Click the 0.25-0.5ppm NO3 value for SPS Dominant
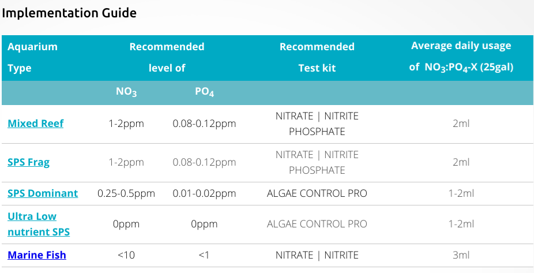 (x=126, y=193)
